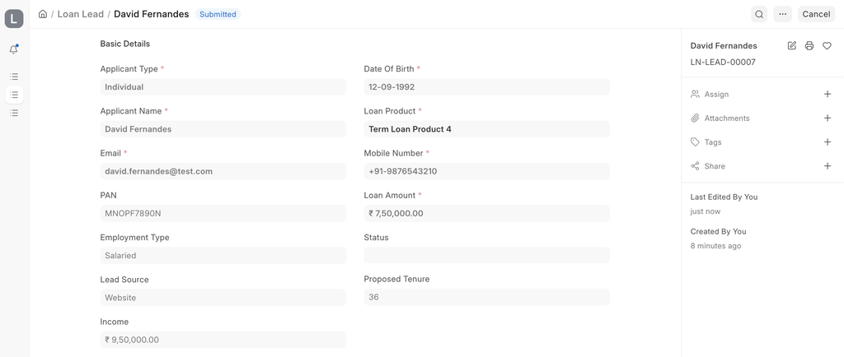Click the David Fernandes breadcrumb title
Viewport: 844px width, 357px height.
[152, 14]
